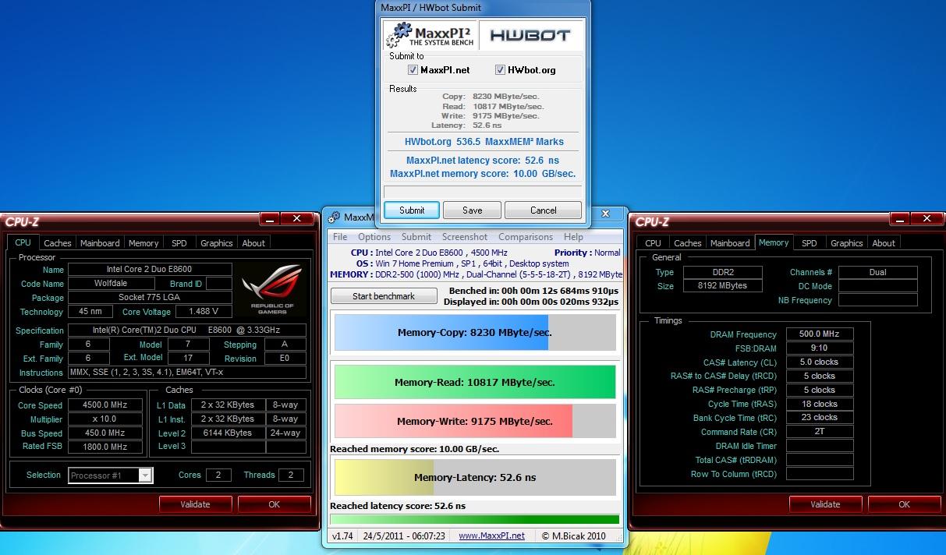Click Validate in the left CPU-Z window
This screenshot has width=946, height=555.
pos(195,504)
